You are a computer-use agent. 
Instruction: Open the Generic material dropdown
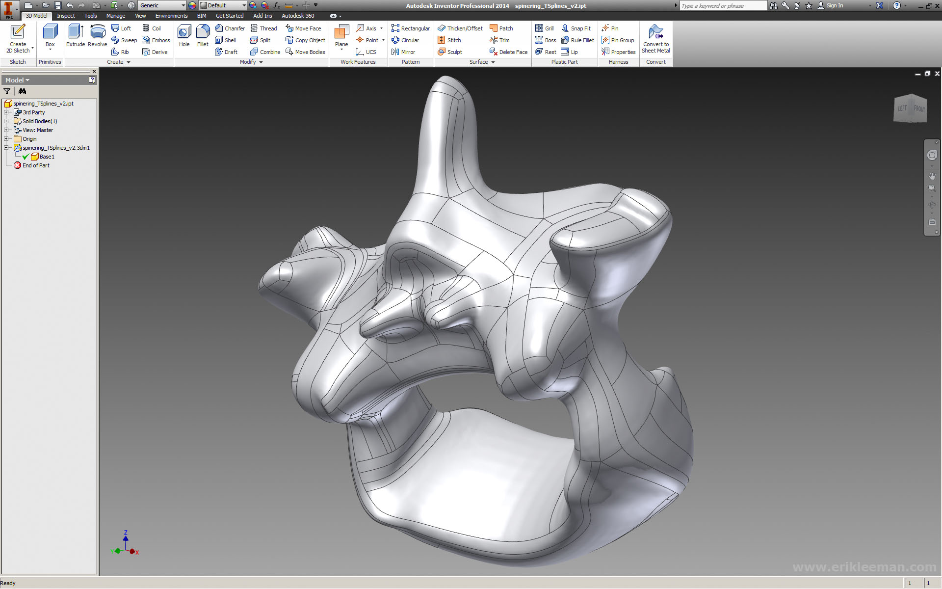[x=183, y=5]
